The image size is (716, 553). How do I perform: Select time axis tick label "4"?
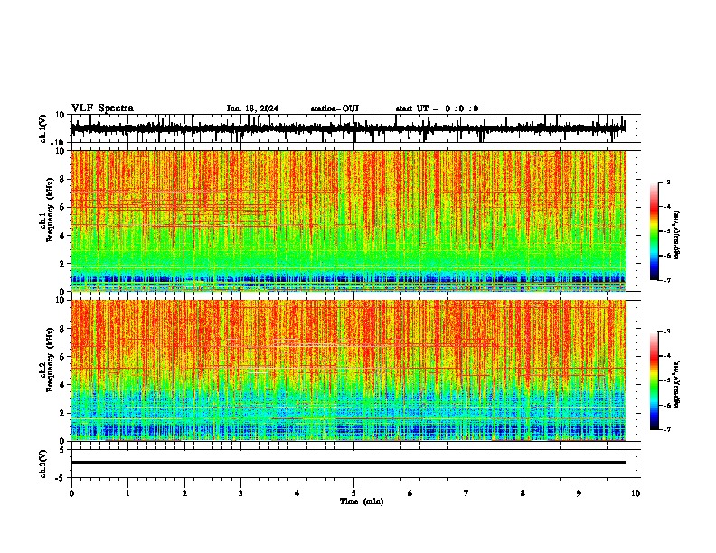297,493
